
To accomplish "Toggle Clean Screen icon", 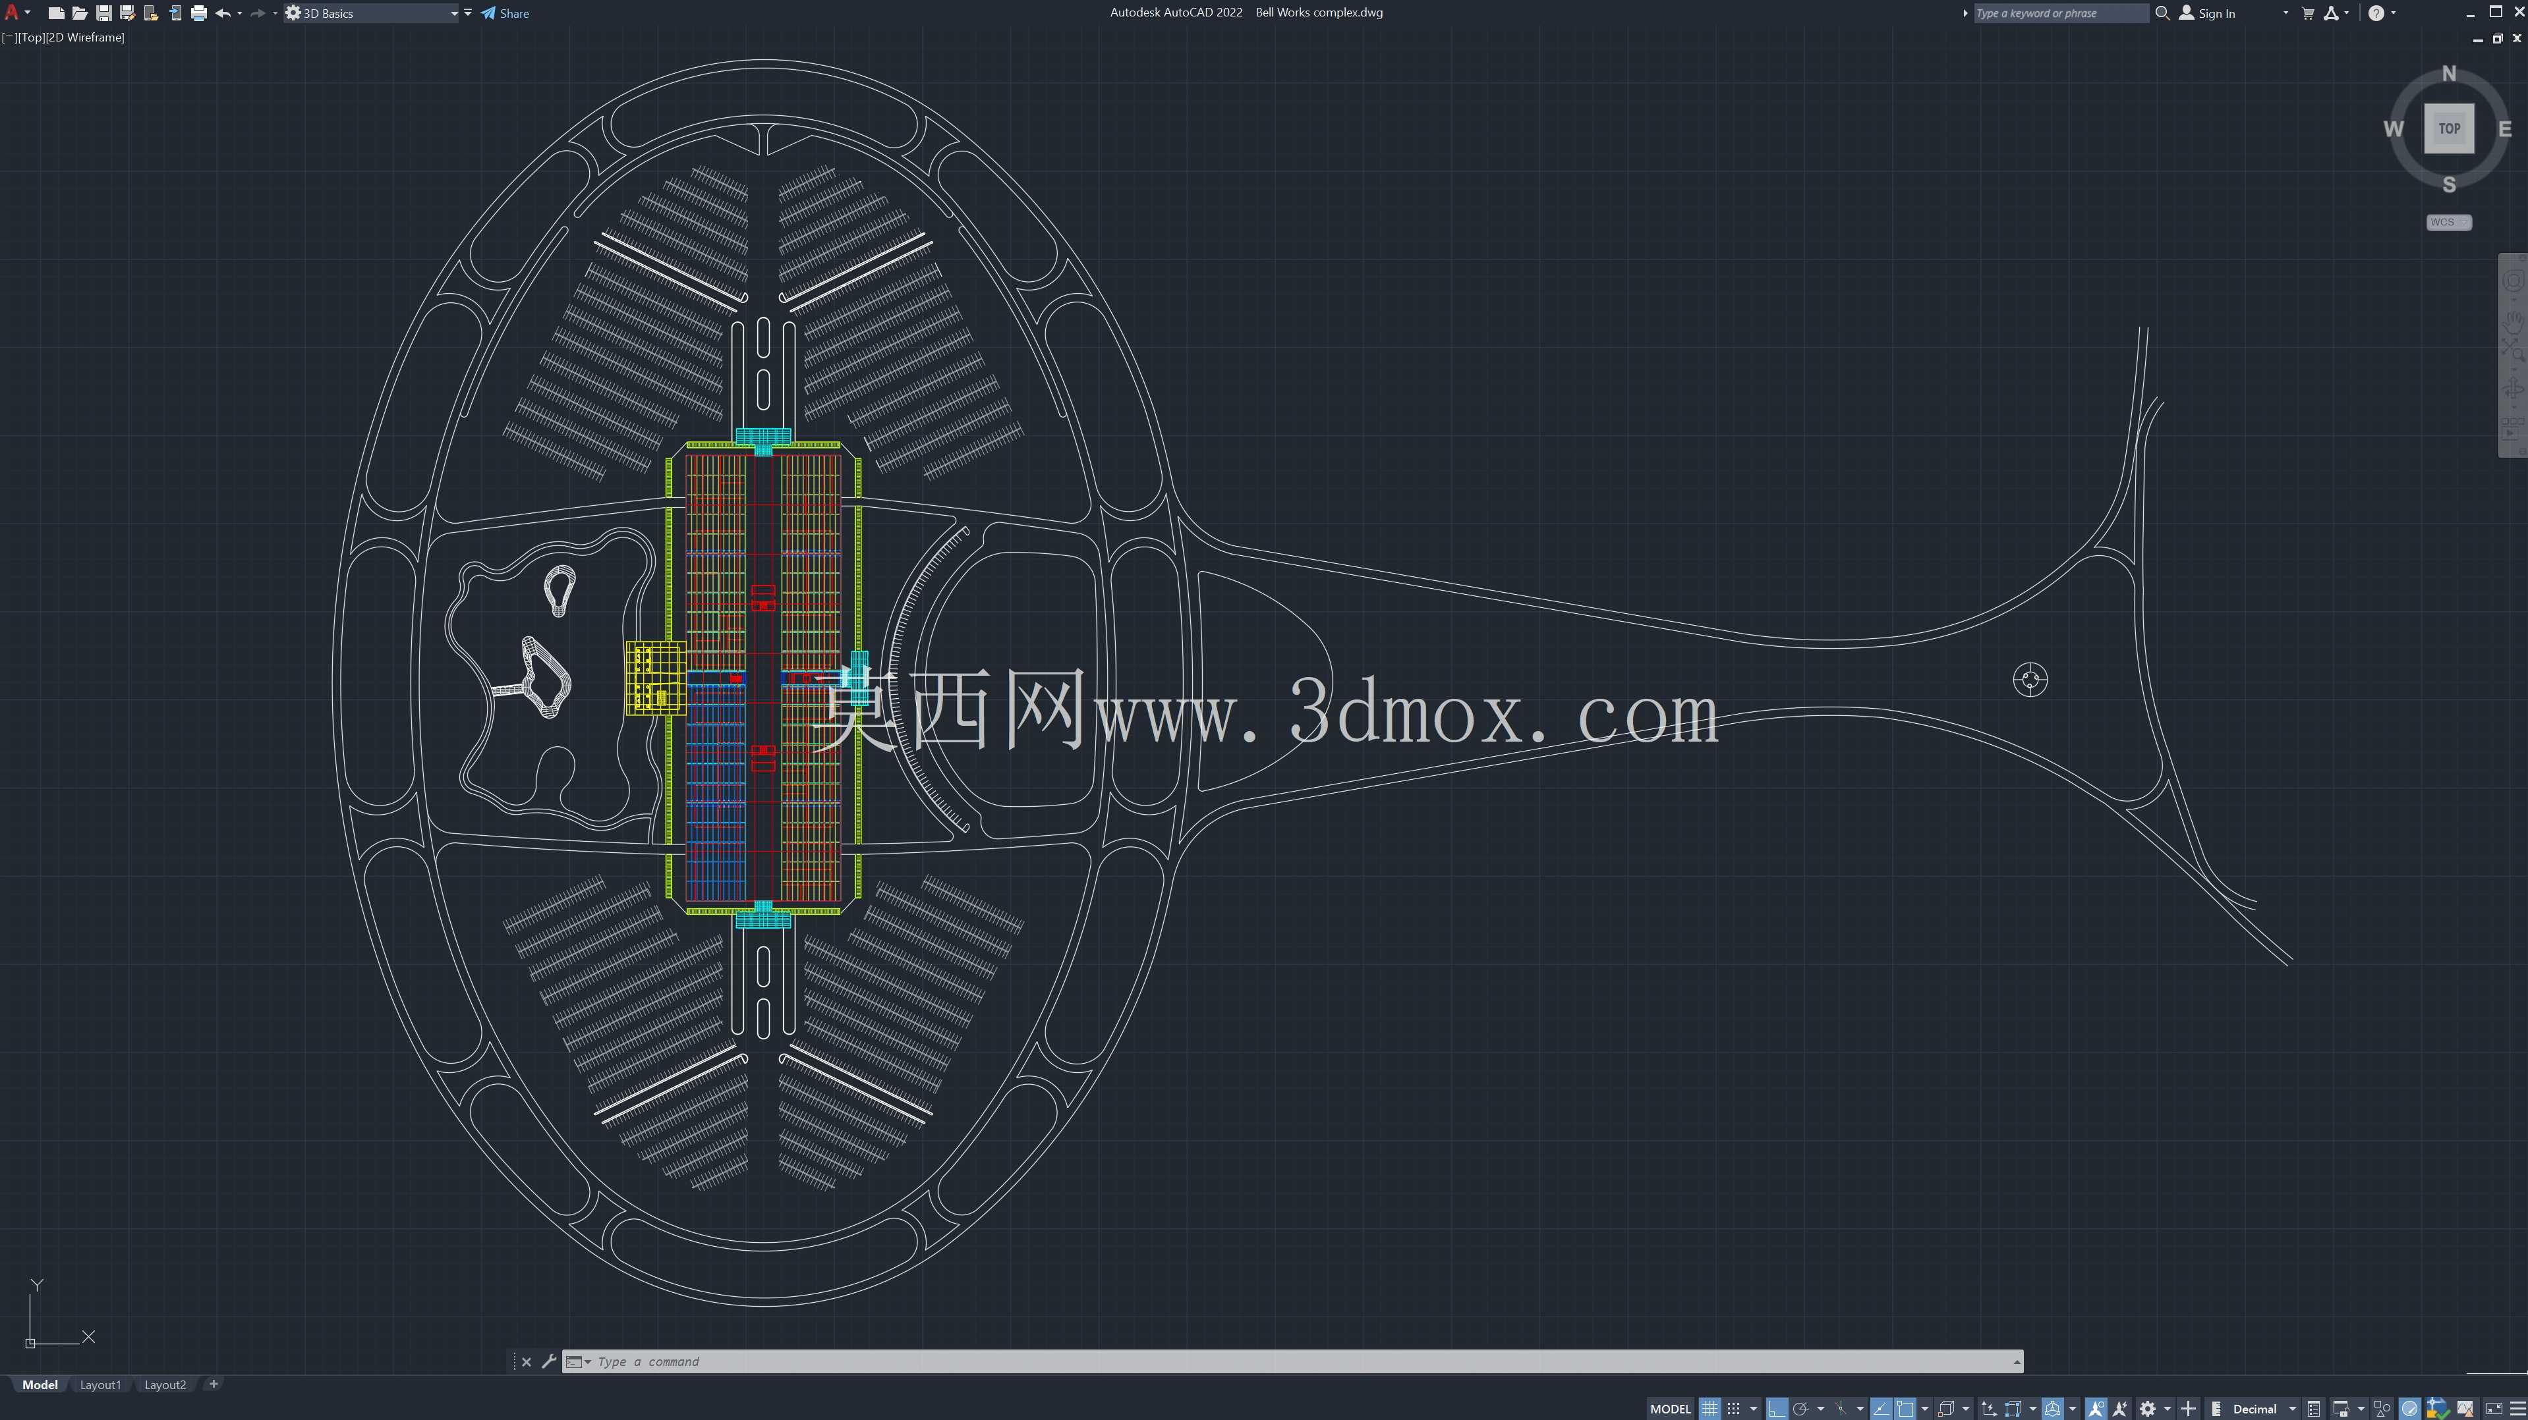I will (2494, 1409).
